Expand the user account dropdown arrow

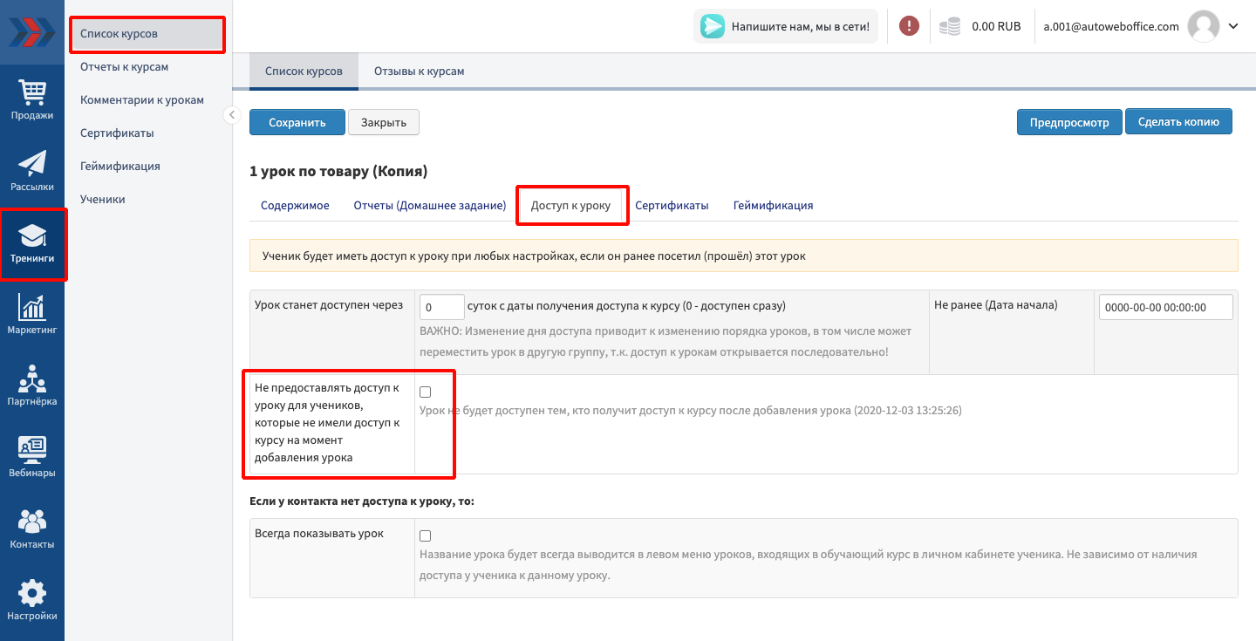pos(1233,26)
